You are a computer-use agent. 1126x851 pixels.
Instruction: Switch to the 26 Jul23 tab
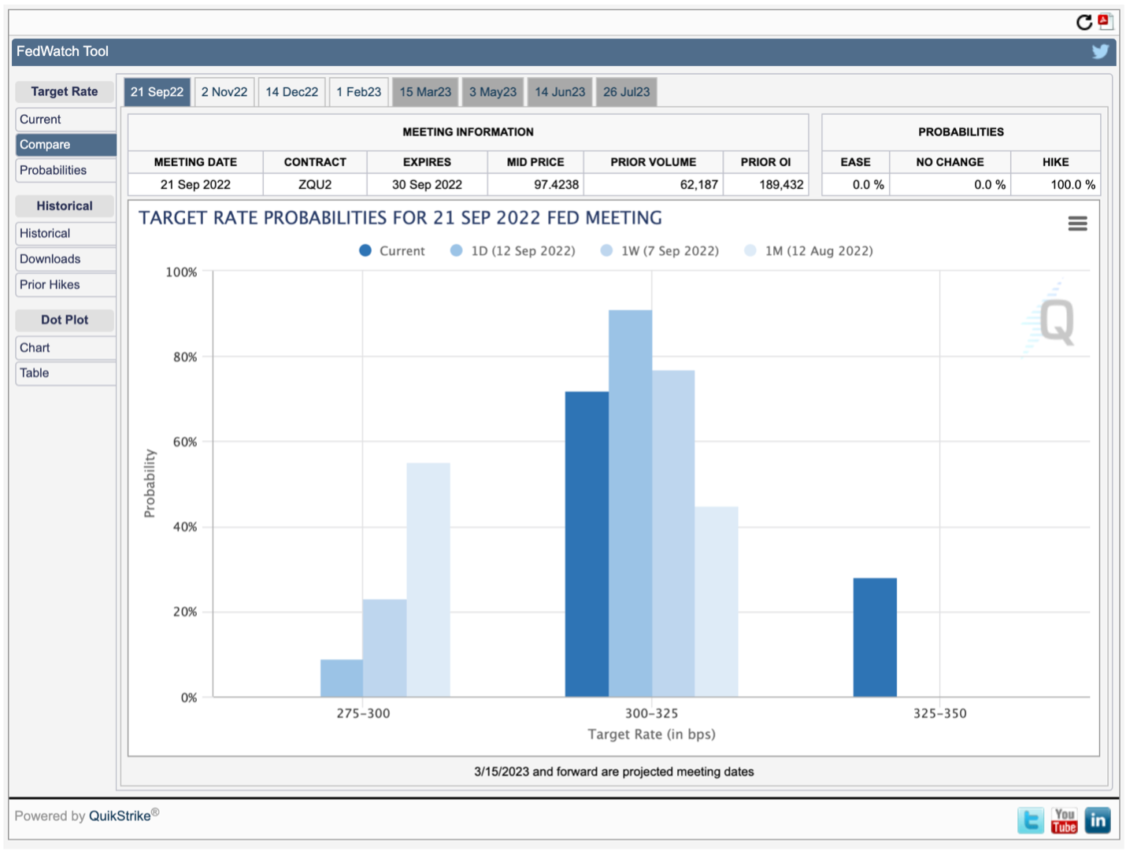coord(627,92)
